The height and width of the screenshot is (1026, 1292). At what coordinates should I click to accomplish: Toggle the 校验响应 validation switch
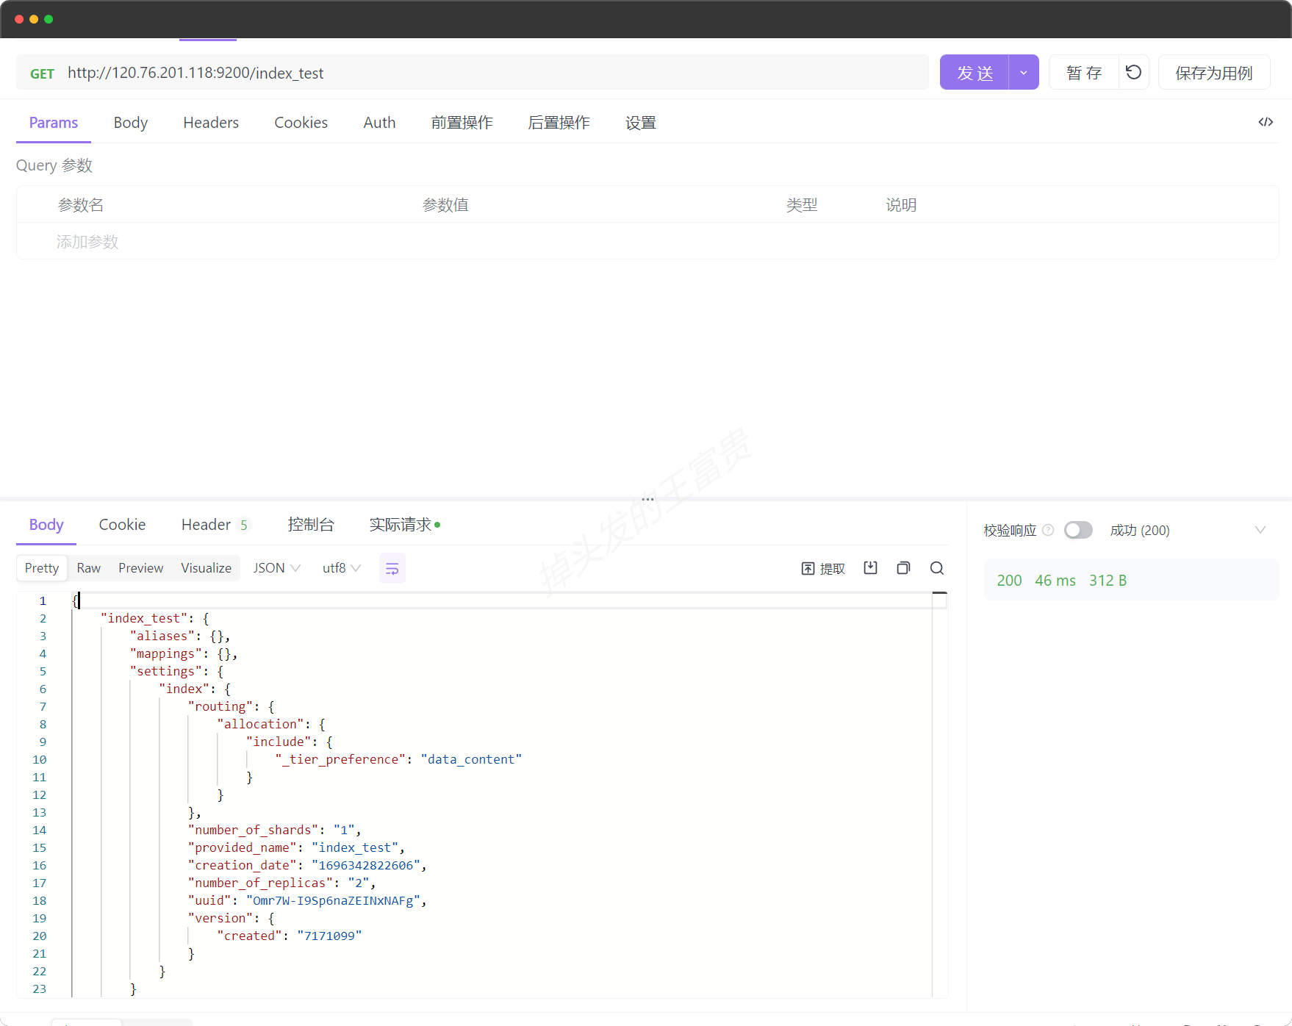point(1078,530)
